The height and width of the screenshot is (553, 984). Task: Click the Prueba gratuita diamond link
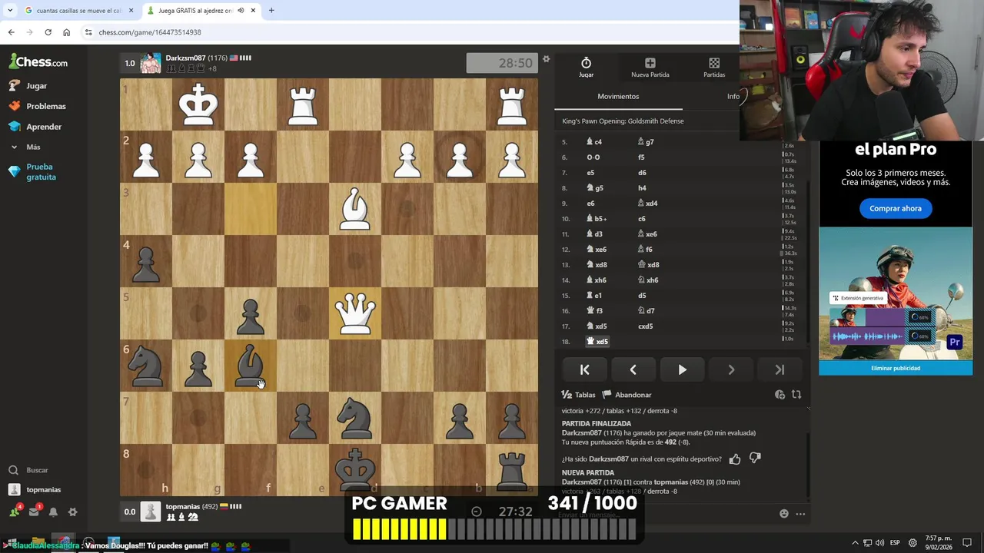33,171
